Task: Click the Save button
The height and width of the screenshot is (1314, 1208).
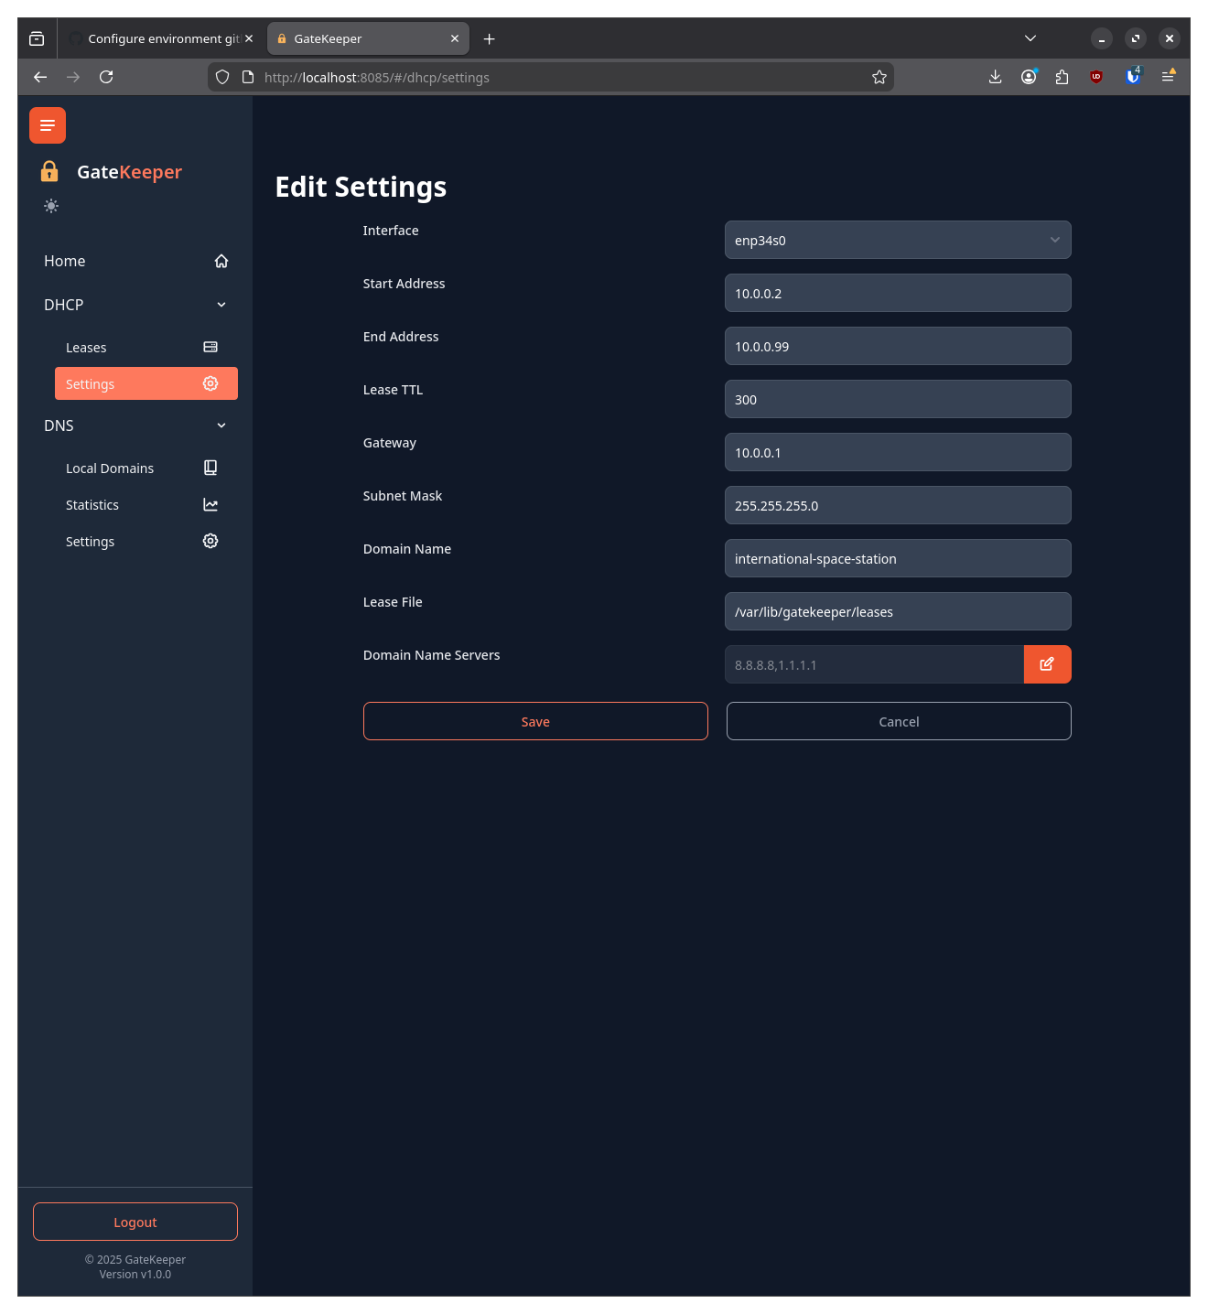Action: (x=534, y=721)
